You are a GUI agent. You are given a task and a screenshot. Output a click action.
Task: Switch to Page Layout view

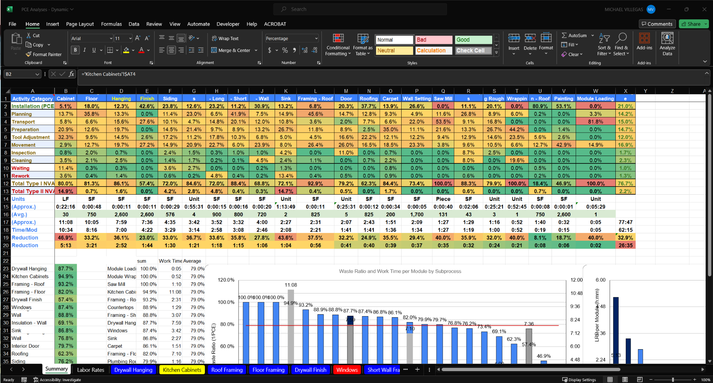625,380
